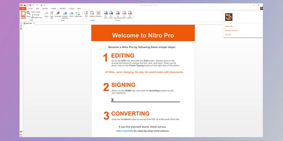Viewport: 283px width, 141px height.
Task: Click the To Other convert icon
Action: point(124,13)
